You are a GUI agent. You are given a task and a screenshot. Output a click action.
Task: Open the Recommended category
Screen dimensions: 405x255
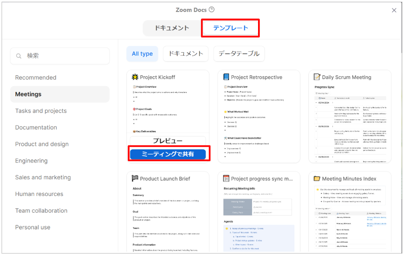point(60,77)
